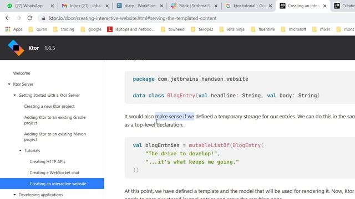
Task: Open Creating a new Ktor project
Action: click(x=49, y=106)
